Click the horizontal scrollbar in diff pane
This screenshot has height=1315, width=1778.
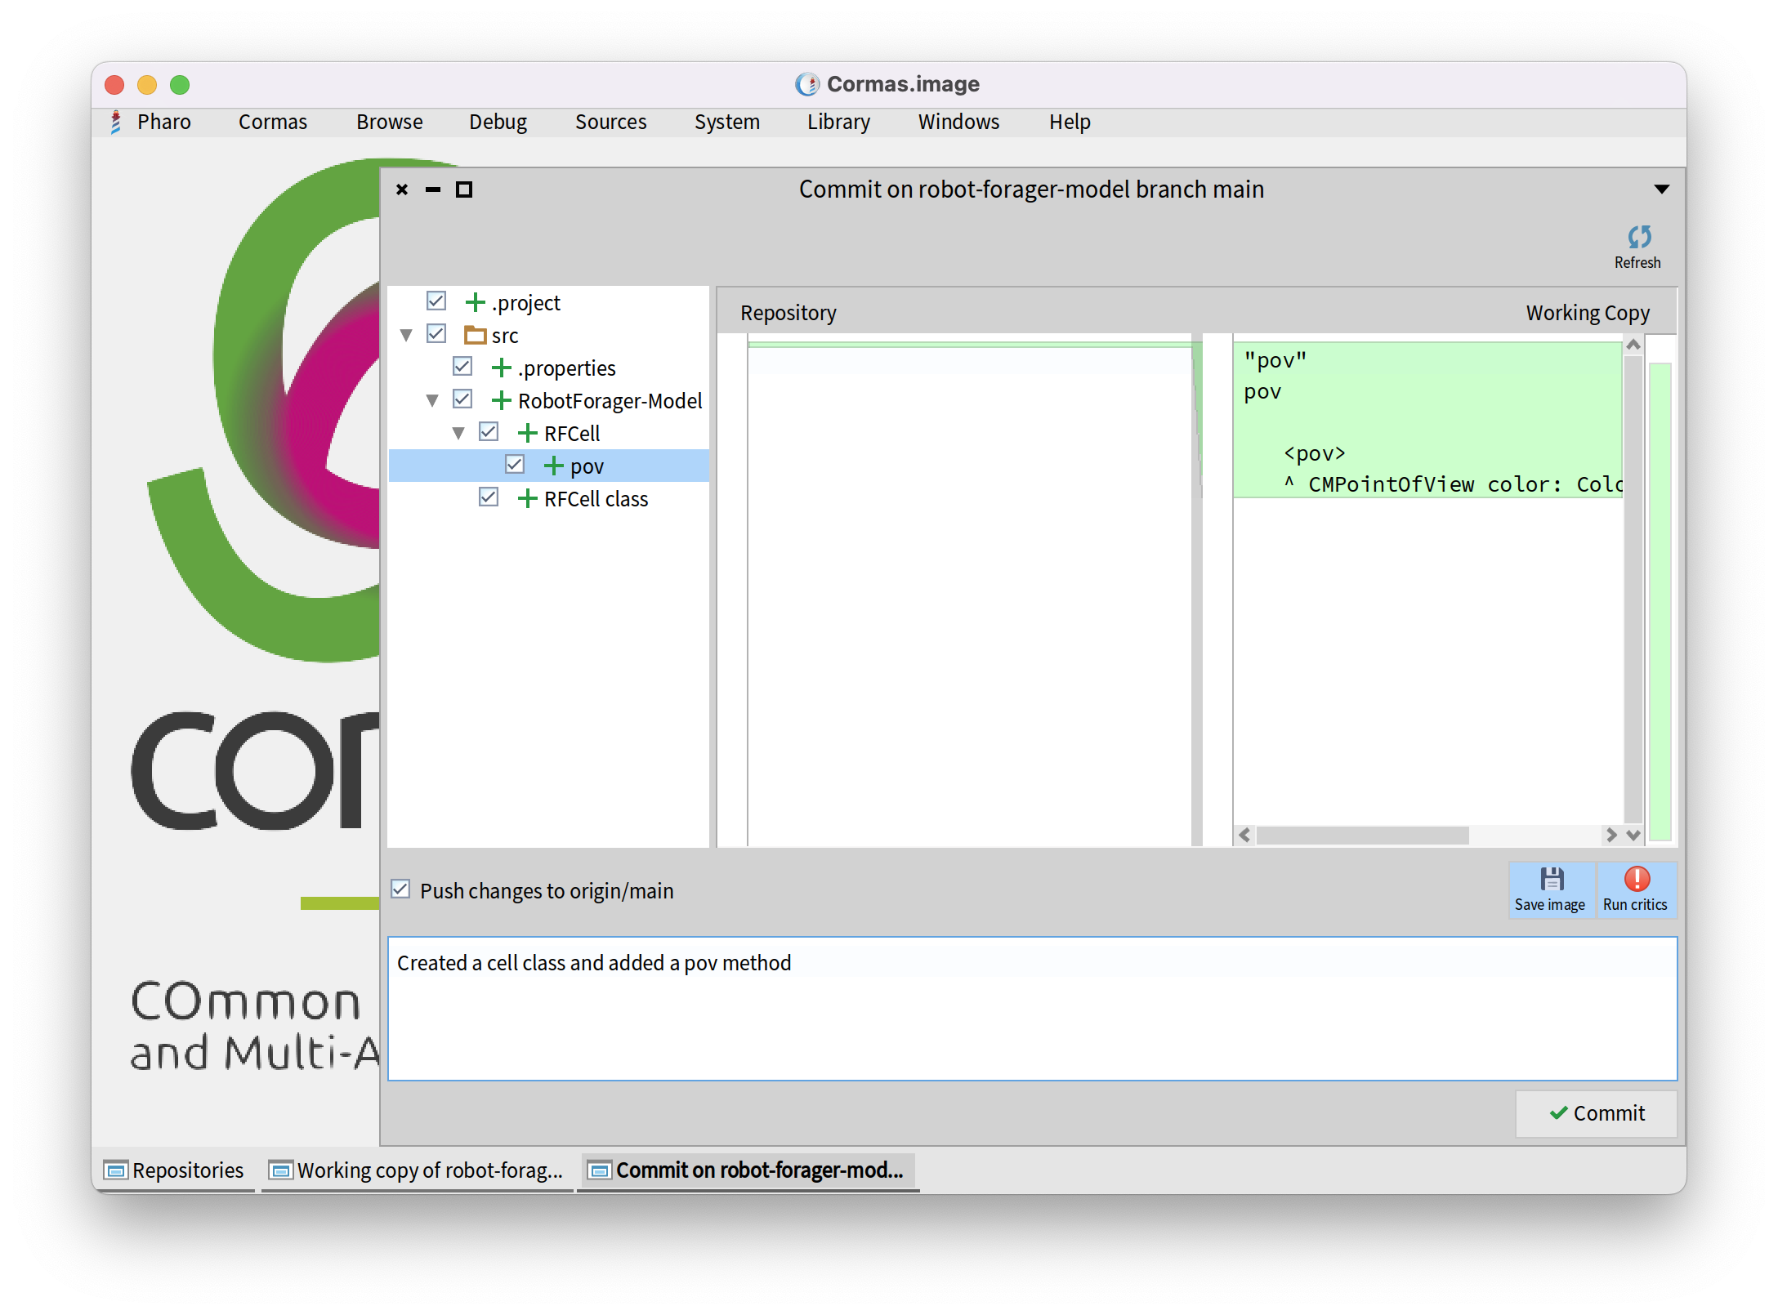[1362, 835]
